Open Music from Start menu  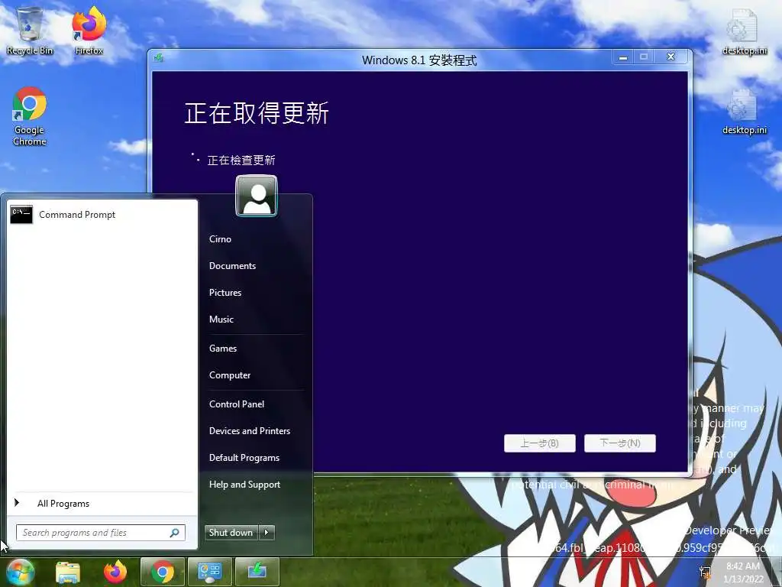click(221, 319)
